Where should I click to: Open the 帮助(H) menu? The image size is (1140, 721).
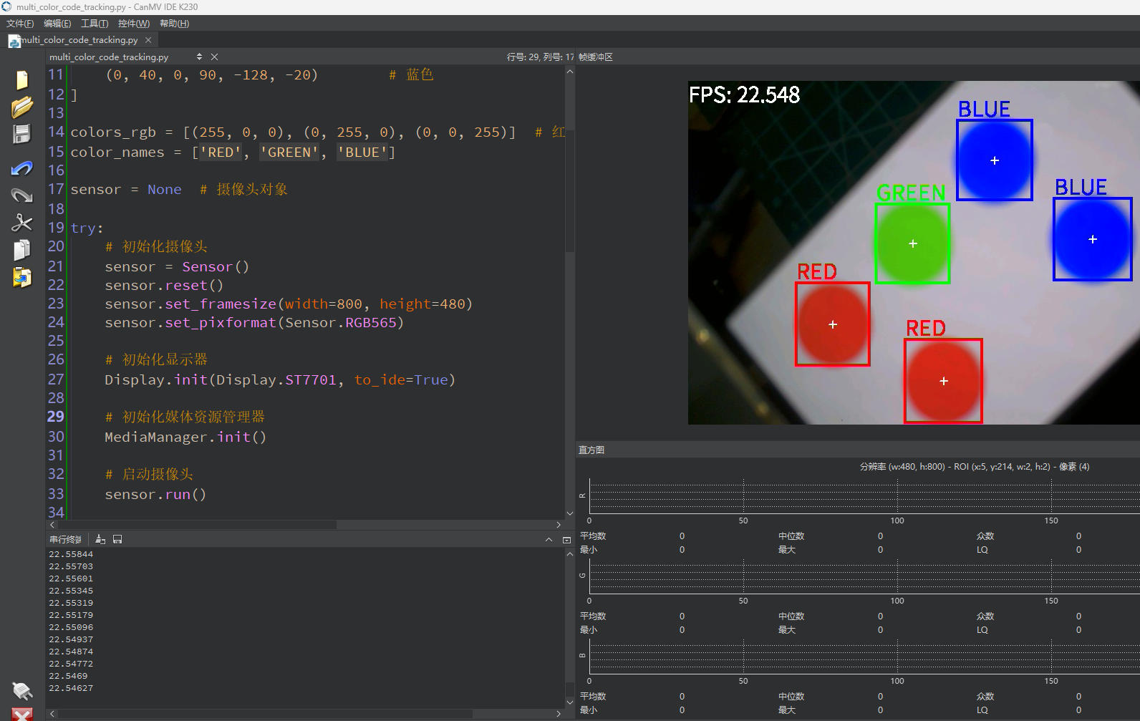click(x=174, y=24)
